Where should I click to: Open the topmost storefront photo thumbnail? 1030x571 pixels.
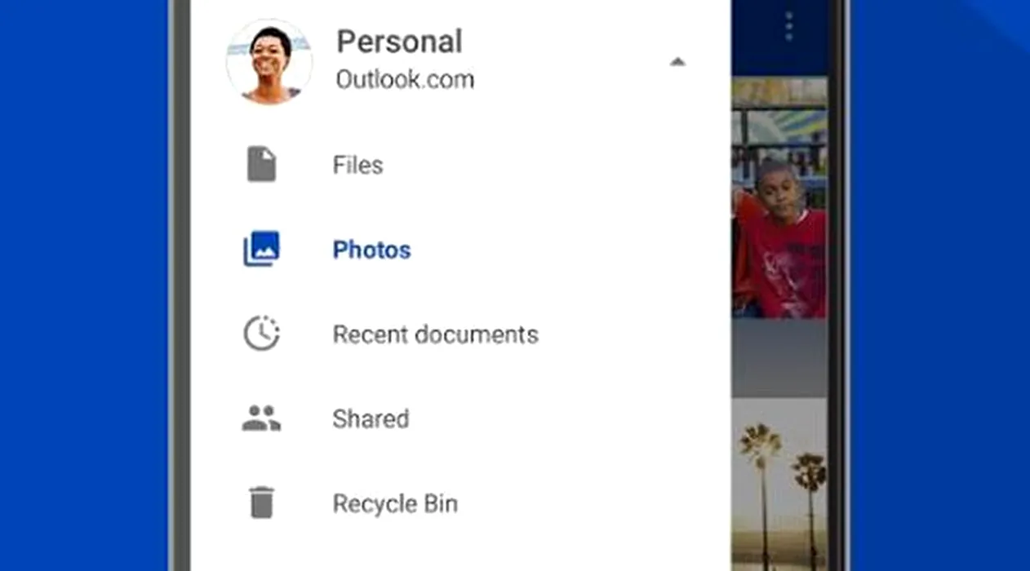point(779,122)
